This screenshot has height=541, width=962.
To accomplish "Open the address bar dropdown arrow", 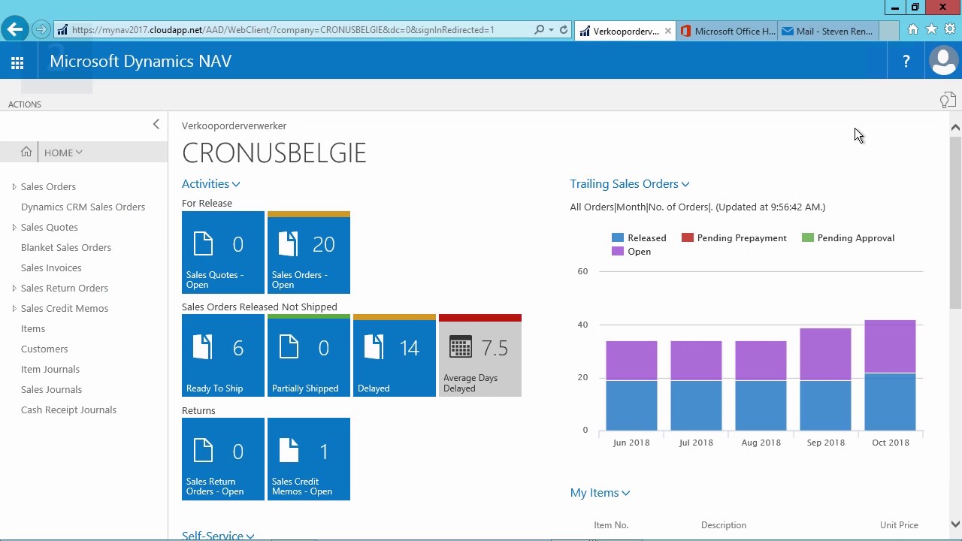I will (x=552, y=30).
